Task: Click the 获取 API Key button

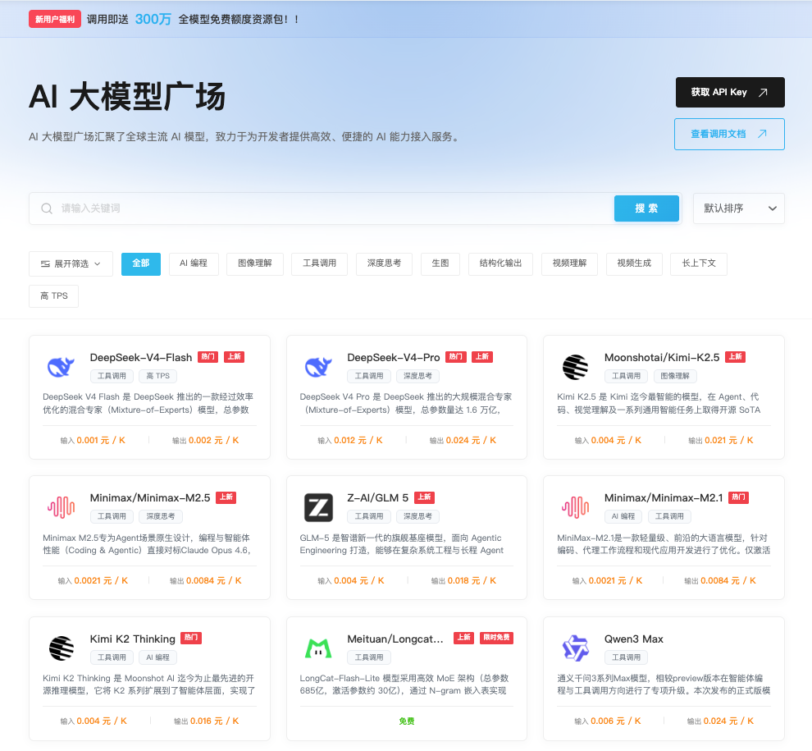Action: coord(730,92)
